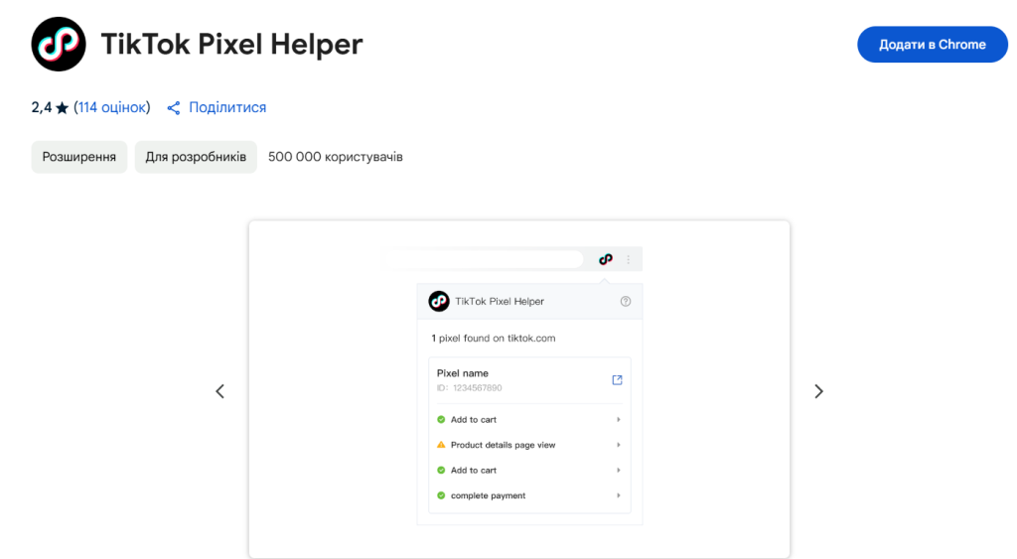Viewport: 1017px width, 559px height.
Task: Click the TikTok extension icon in preview toolbar
Action: tap(606, 259)
